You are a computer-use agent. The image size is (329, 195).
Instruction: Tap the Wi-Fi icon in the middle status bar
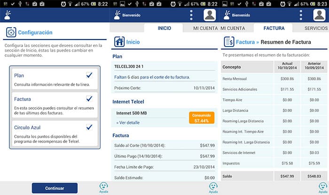click(x=180, y=4)
